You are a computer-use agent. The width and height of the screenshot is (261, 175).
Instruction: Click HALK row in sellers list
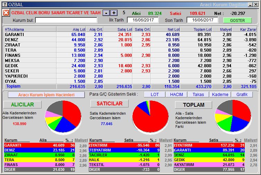[x=124, y=160]
